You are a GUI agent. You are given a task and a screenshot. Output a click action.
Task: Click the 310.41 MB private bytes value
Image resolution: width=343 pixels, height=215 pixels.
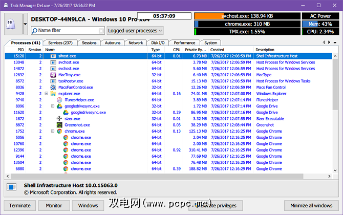pos(198,150)
